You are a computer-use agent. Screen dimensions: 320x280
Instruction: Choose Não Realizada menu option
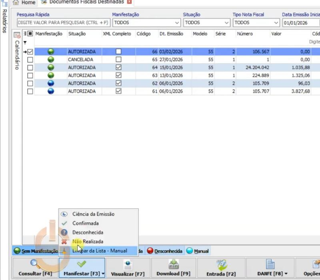point(98,242)
